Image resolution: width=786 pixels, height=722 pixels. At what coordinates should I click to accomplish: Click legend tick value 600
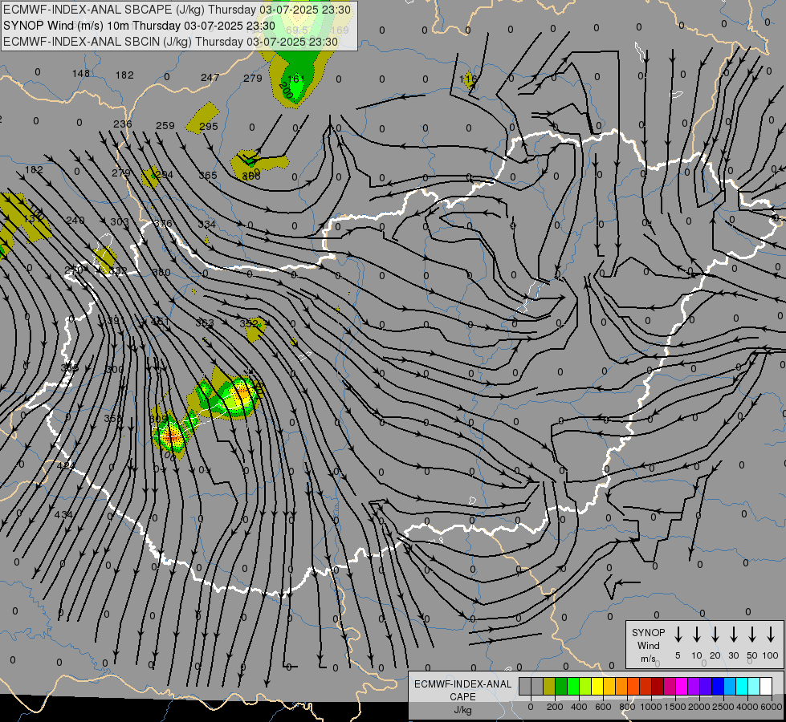pyautogui.click(x=603, y=707)
